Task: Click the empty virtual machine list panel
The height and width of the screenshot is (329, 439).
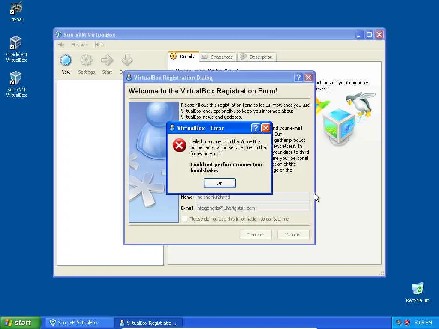Action: (110, 173)
